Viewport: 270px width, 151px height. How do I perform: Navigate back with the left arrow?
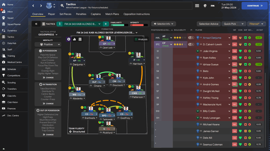(x=33, y=6)
